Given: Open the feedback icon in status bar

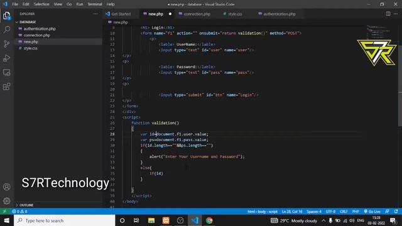Looking at the screenshot, I should point(387,212).
